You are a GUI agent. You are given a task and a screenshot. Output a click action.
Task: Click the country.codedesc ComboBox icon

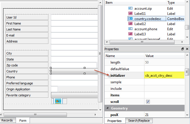point(130,19)
